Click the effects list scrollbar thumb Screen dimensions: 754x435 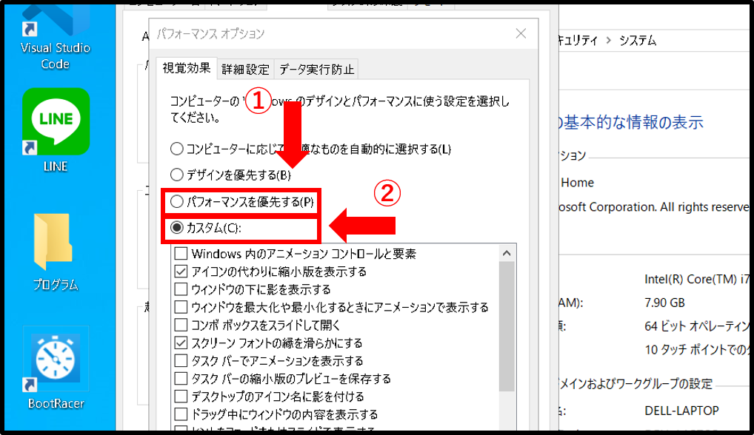pyautogui.click(x=507, y=326)
